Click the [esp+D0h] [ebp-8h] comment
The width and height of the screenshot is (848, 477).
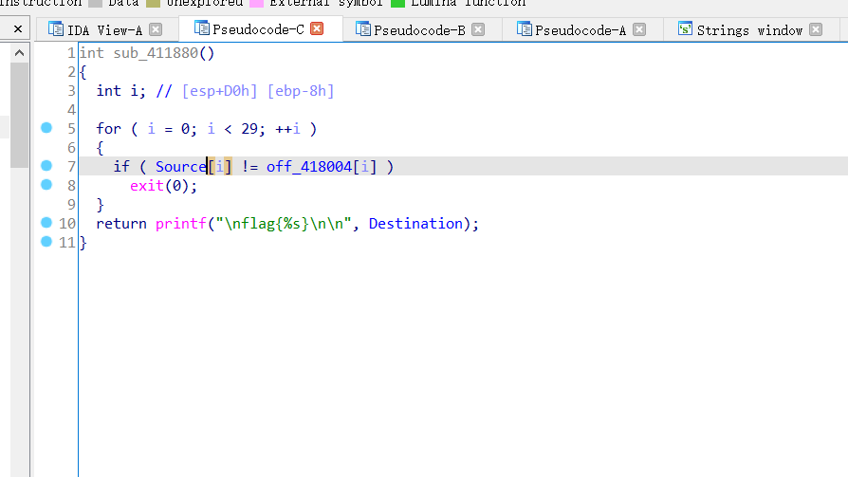pyautogui.click(x=258, y=91)
